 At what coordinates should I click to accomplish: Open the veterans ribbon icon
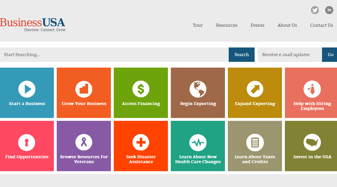point(84,142)
